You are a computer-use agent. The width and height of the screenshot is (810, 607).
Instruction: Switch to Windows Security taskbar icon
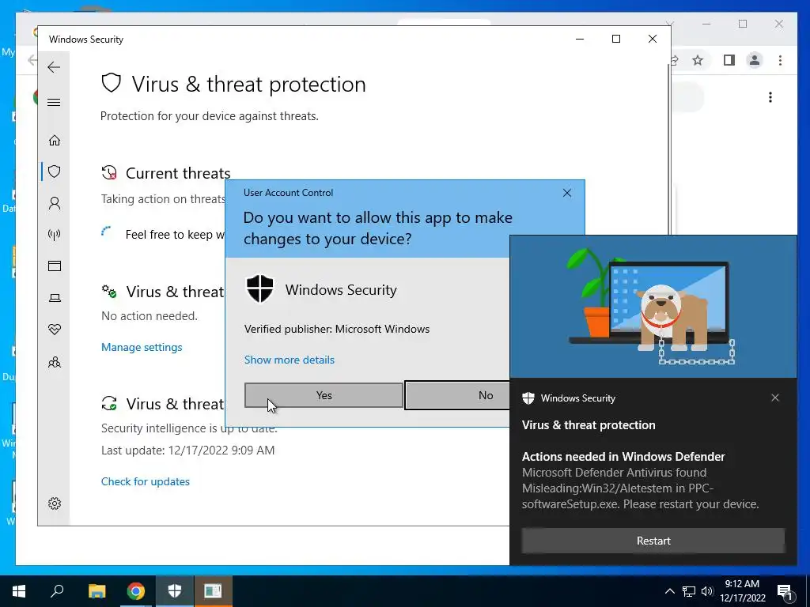[x=175, y=591]
